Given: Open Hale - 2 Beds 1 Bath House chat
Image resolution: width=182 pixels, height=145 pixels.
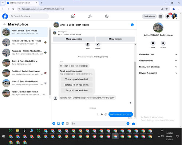Looking at the screenshot, I should 24,83.
